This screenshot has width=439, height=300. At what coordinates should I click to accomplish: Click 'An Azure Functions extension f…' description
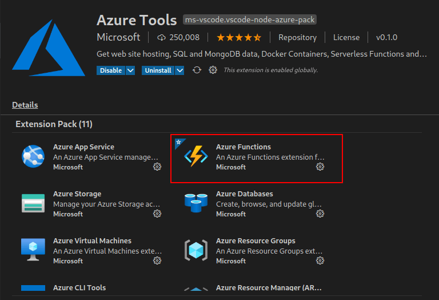[270, 157]
